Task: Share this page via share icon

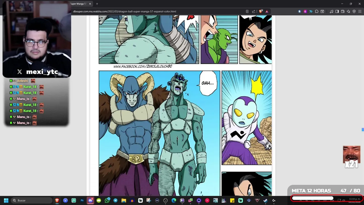Action: [254, 11]
